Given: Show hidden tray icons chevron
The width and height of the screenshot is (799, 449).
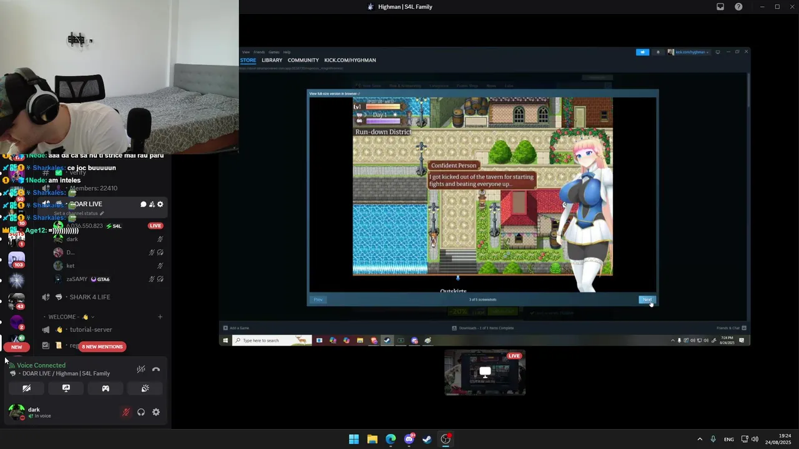Looking at the screenshot, I should pyautogui.click(x=700, y=439).
